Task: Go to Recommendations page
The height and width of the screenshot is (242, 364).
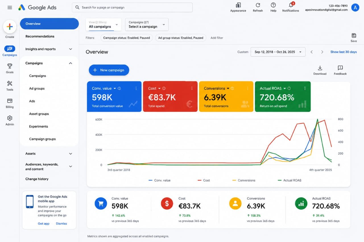Action: [x=40, y=36]
